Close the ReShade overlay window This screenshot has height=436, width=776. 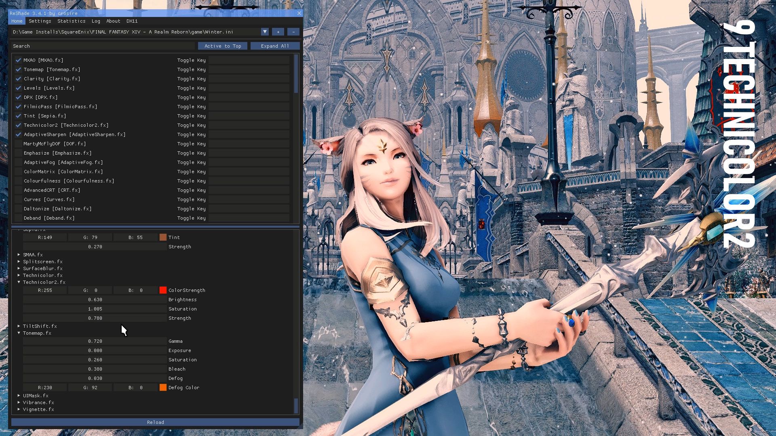pyautogui.click(x=299, y=13)
